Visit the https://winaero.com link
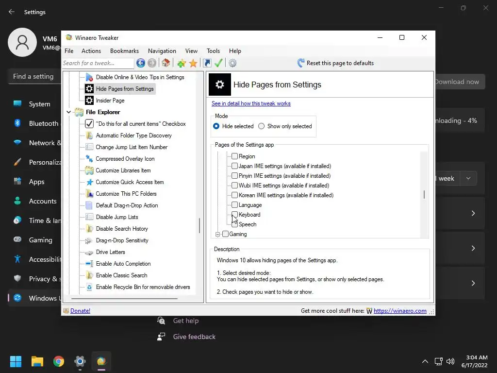Viewport: 497px width, 373px height. point(400,311)
